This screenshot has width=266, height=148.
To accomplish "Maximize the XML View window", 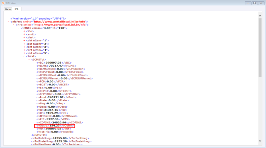I will tap(254, 3).
